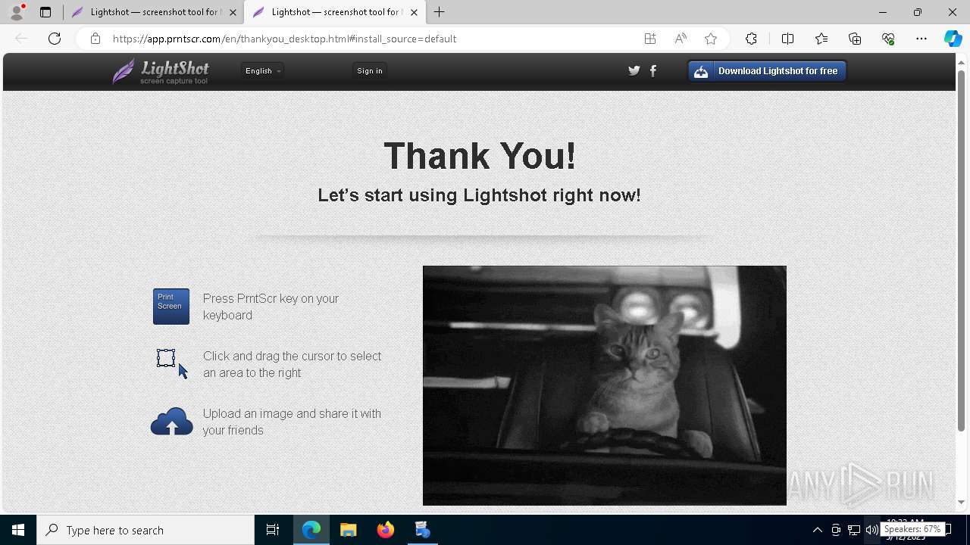Select the second Lightshot tab
The width and height of the screenshot is (970, 545).
pyautogui.click(x=334, y=12)
